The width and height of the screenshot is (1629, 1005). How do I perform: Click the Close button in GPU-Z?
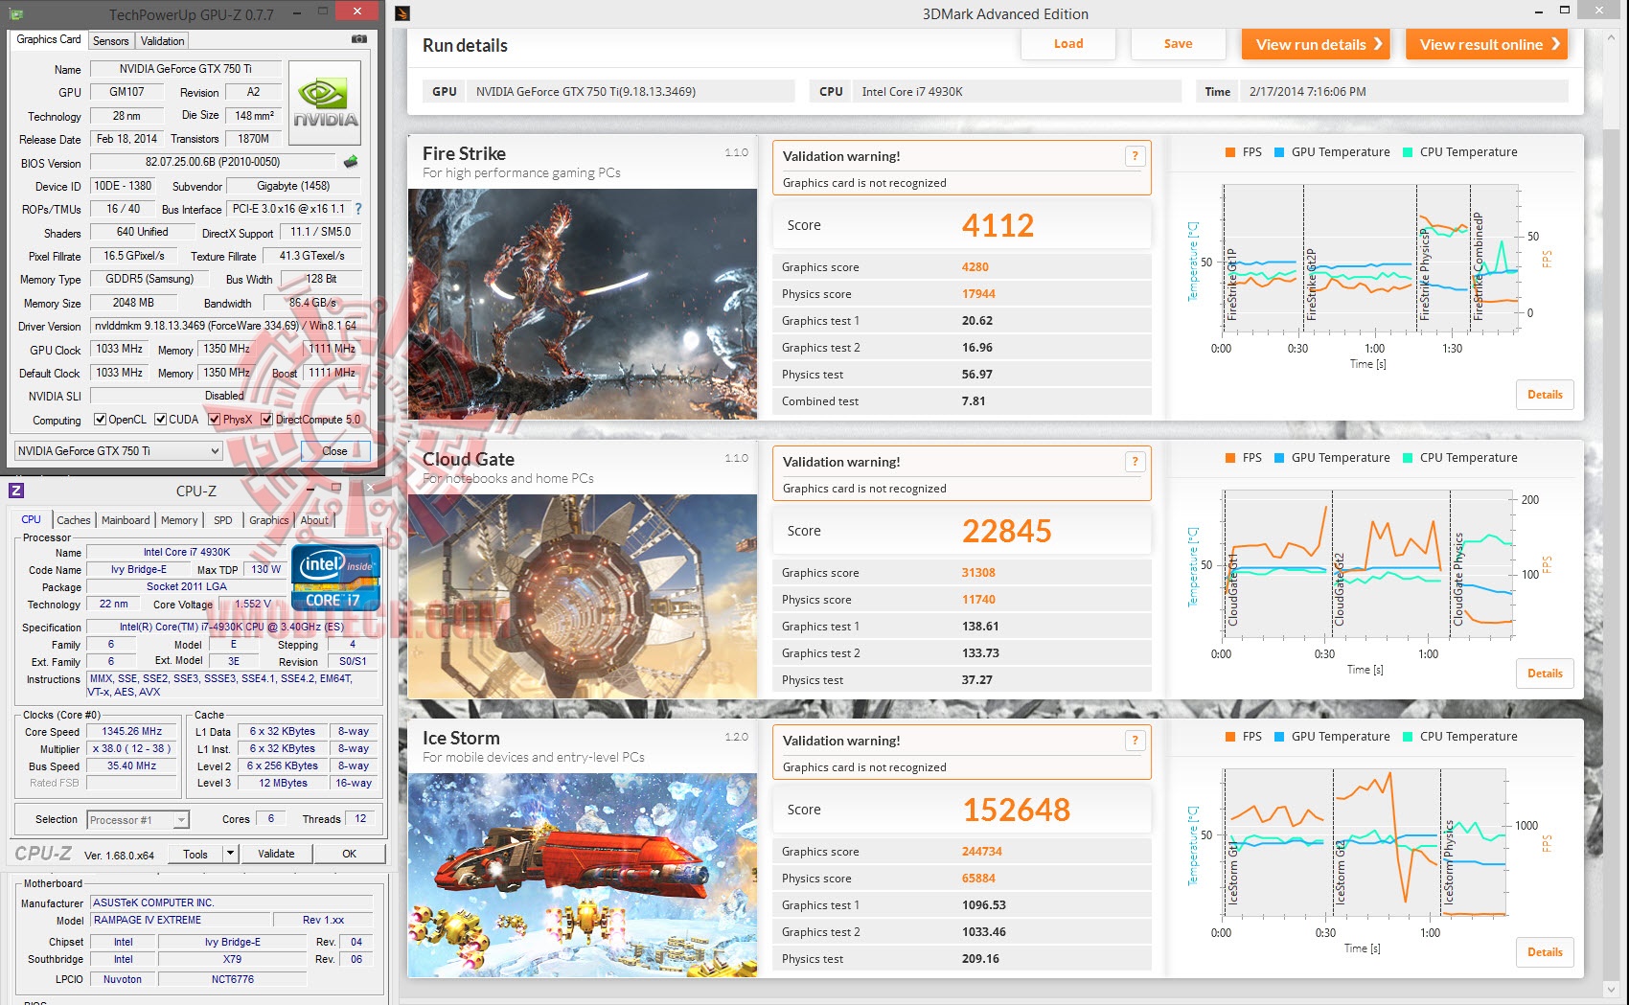[x=335, y=451]
